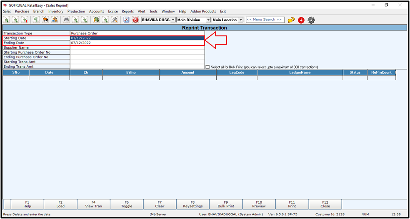410x219 pixels.
Task: Open the Addon Products menu
Action: (x=203, y=12)
